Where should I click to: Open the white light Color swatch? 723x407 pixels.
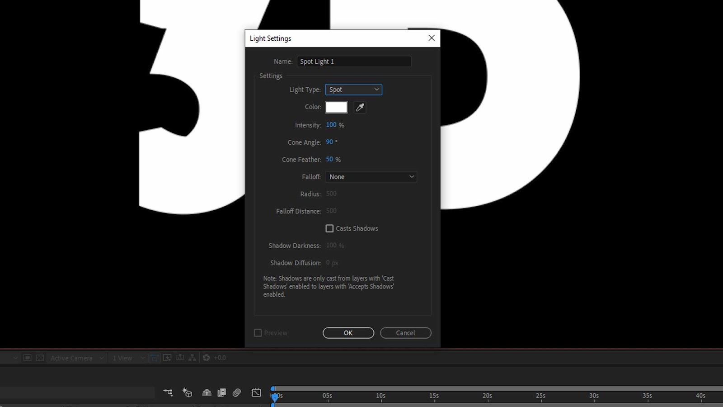(336, 107)
